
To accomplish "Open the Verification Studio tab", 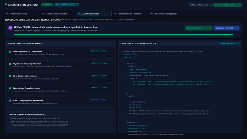I will (17, 14).
